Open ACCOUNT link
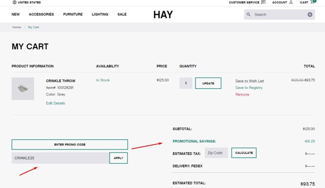Image resolution: width=325 pixels, height=188 pixels. 279,2
